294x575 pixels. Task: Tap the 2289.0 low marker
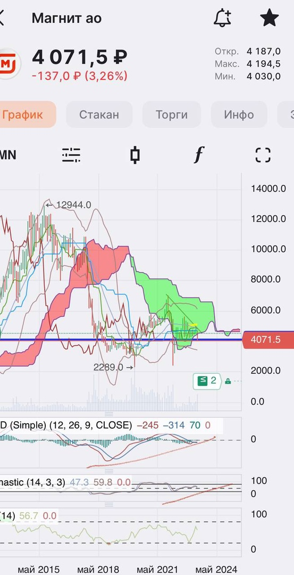113,367
